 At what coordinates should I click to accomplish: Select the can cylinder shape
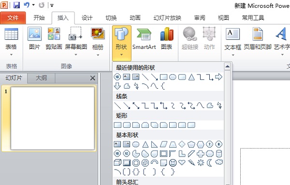click(x=219, y=154)
